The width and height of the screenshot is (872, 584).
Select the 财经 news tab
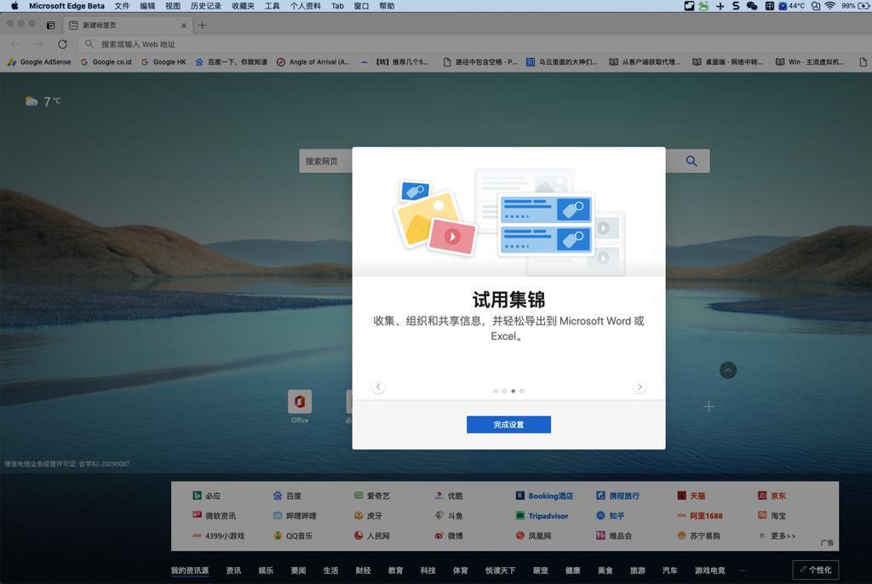363,570
